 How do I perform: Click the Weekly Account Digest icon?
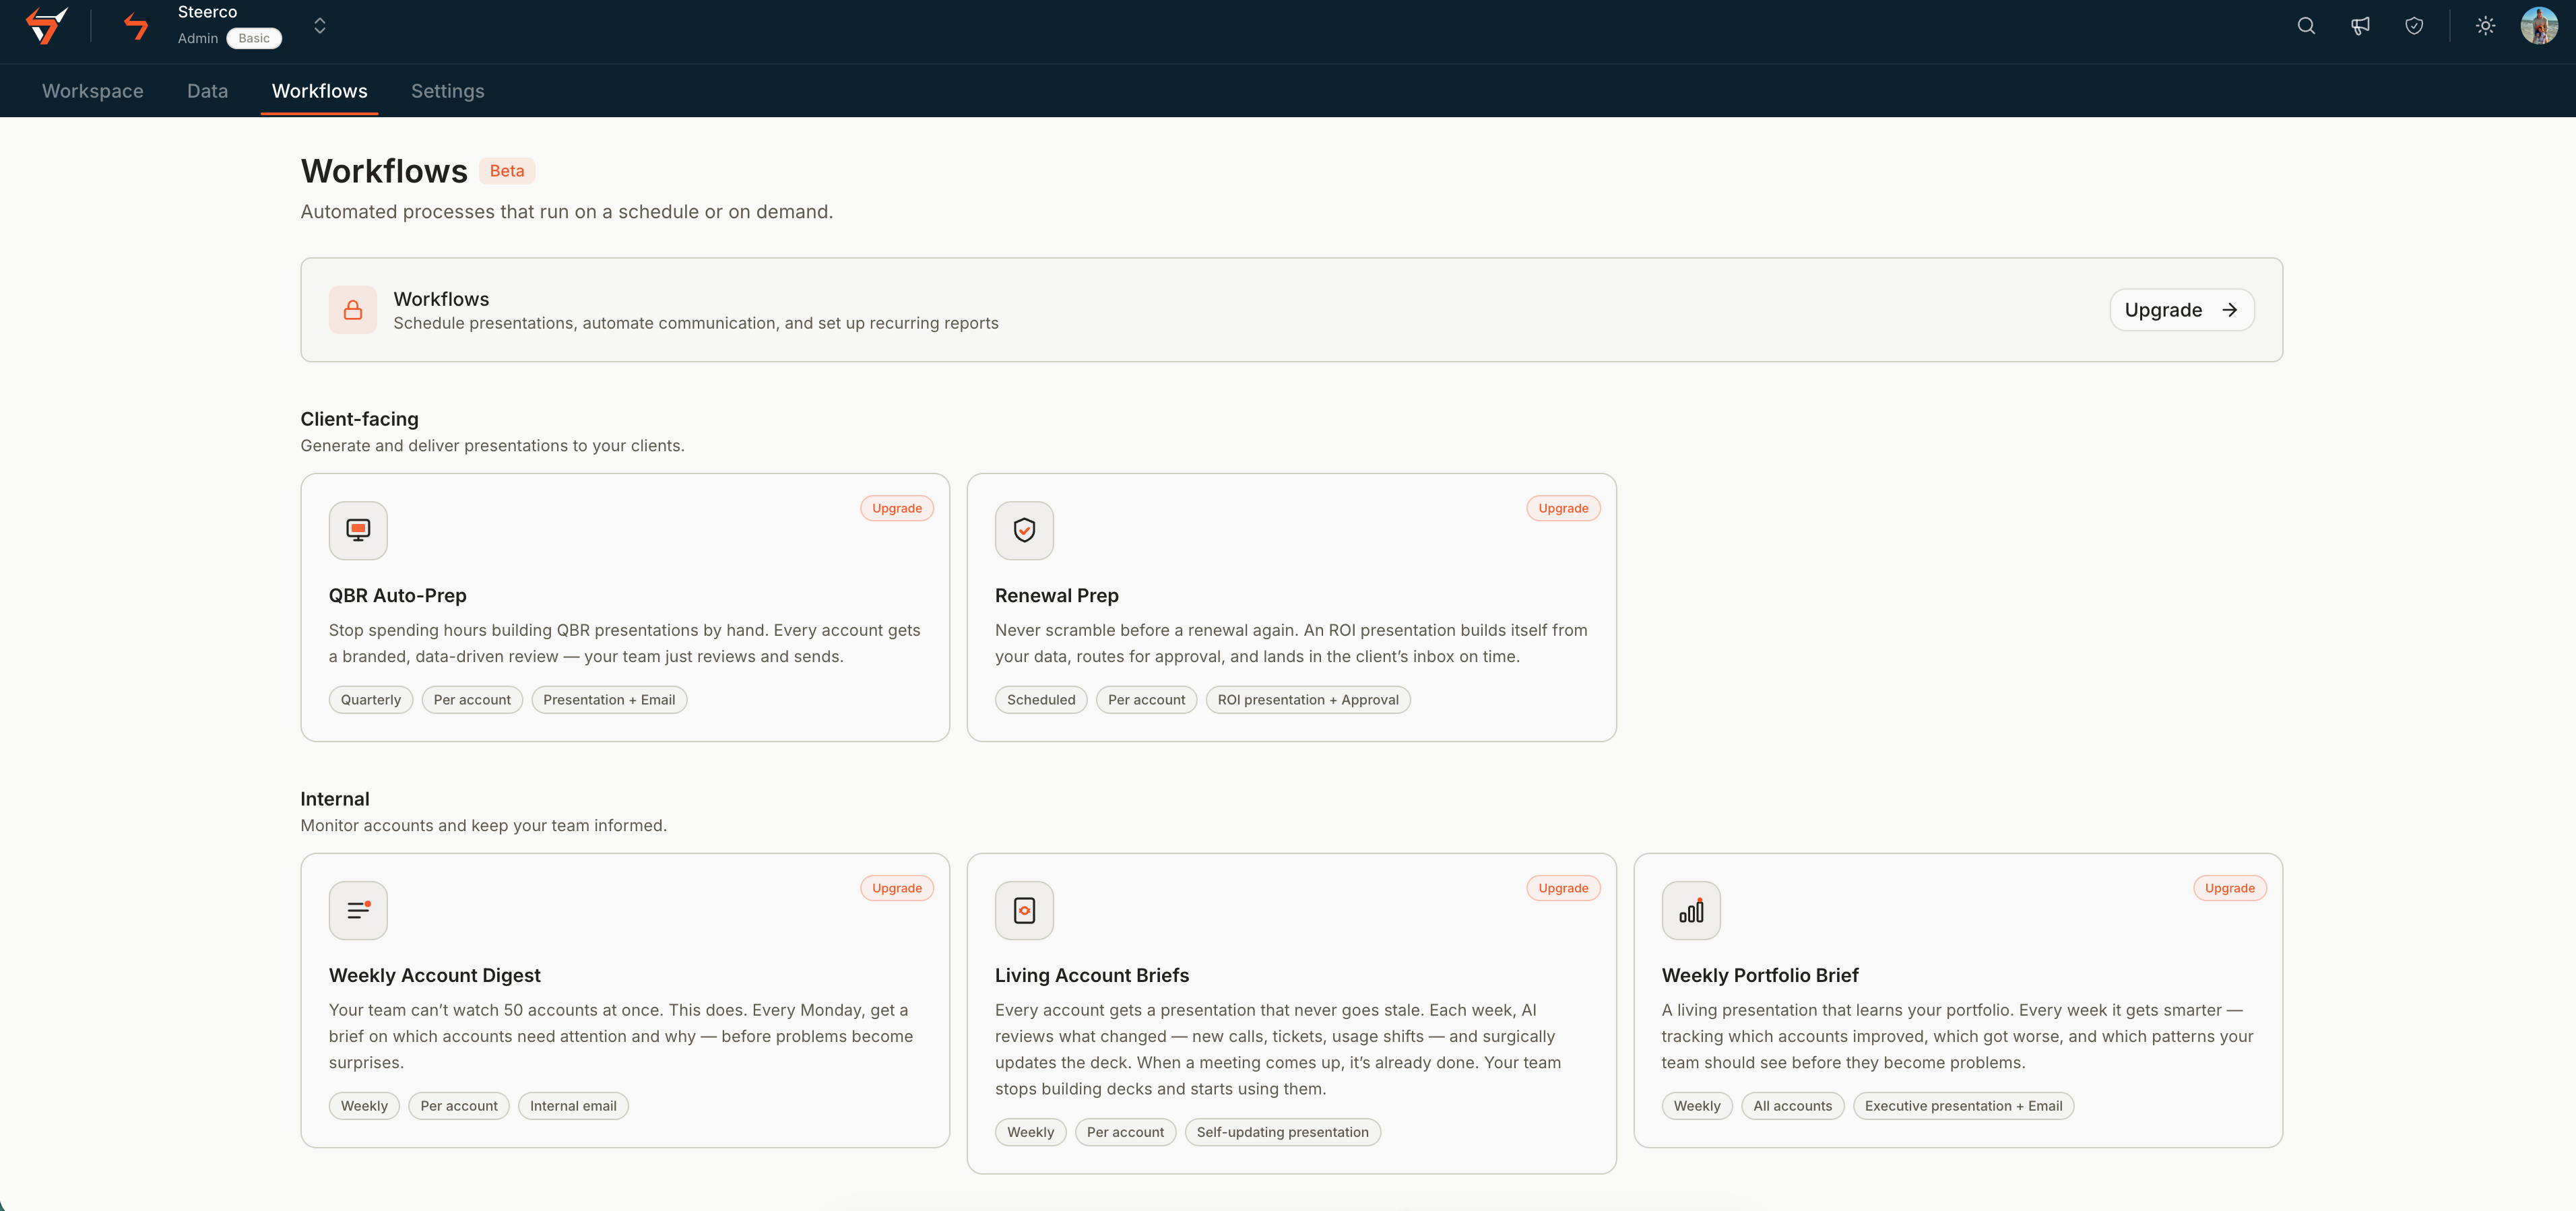pyautogui.click(x=358, y=910)
